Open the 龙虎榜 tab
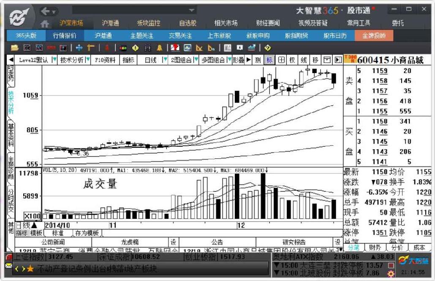Screen dimensions: 435x281 click(130, 242)
